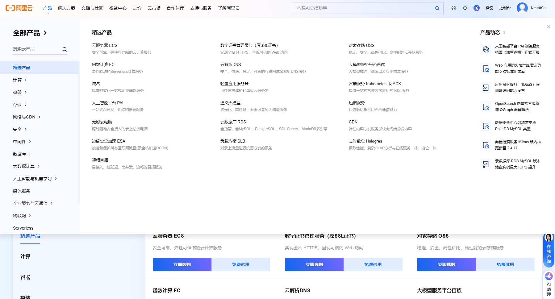Expand the 数据库 sidebar category
The width and height of the screenshot is (555, 299).
(x=22, y=154)
